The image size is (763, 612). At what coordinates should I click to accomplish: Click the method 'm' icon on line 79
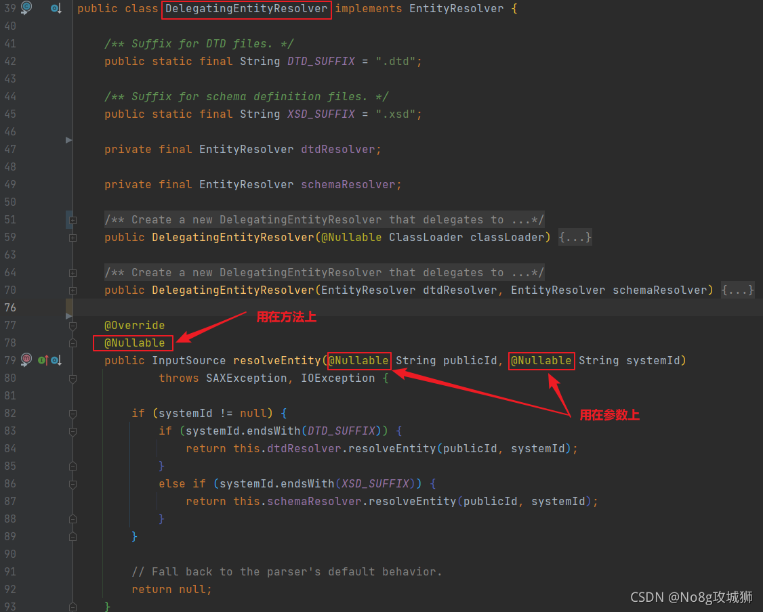coord(26,359)
